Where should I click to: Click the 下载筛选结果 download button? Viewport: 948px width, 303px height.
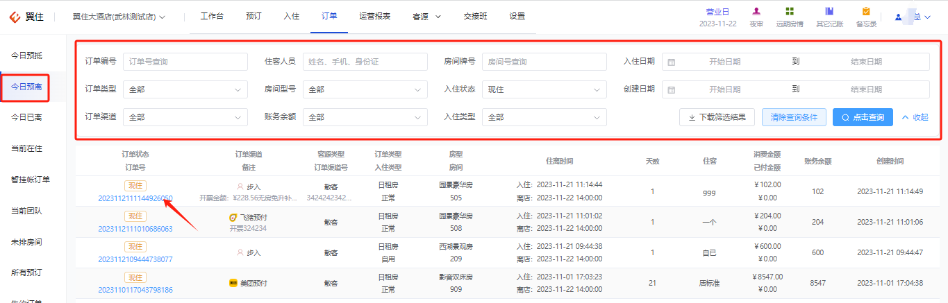[717, 117]
